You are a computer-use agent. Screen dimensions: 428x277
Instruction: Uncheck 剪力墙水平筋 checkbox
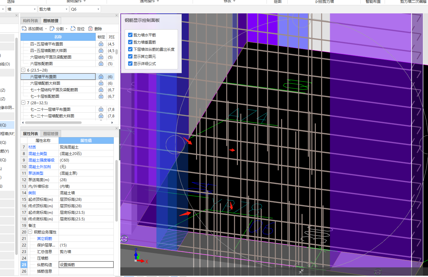(x=130, y=35)
